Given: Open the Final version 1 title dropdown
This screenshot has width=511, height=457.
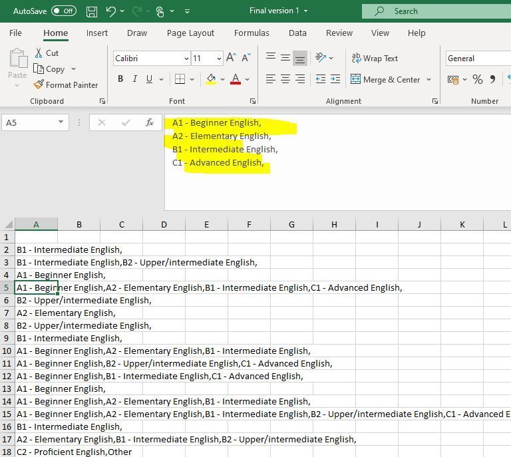Looking at the screenshot, I should pos(305,11).
